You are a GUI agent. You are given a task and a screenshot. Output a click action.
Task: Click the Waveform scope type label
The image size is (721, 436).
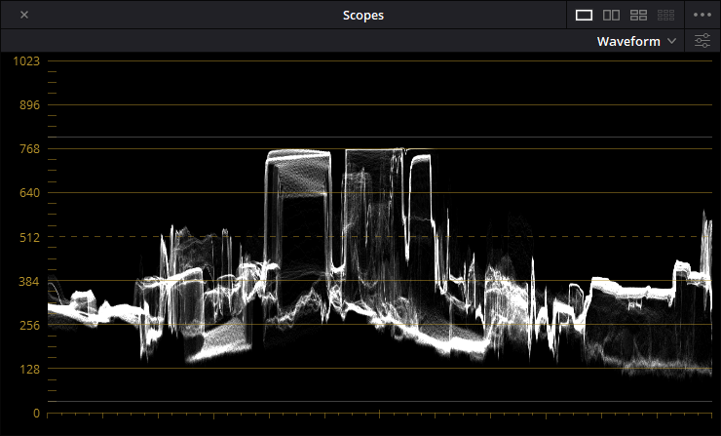click(628, 41)
